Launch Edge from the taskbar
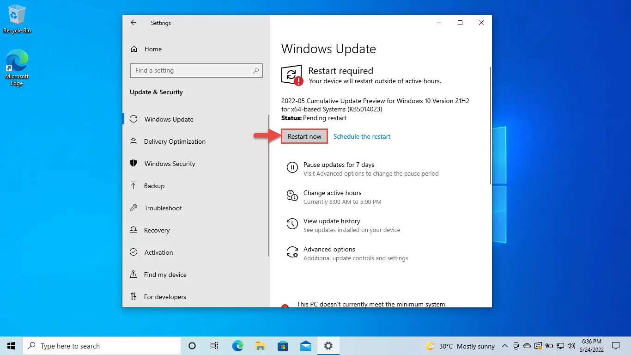The image size is (631, 355). 237,346
